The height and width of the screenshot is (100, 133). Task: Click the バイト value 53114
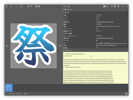click(97, 20)
